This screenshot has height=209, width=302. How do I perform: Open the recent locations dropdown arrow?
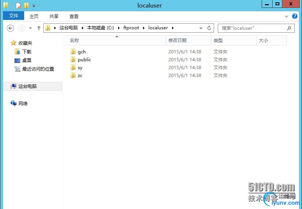click(x=30, y=28)
